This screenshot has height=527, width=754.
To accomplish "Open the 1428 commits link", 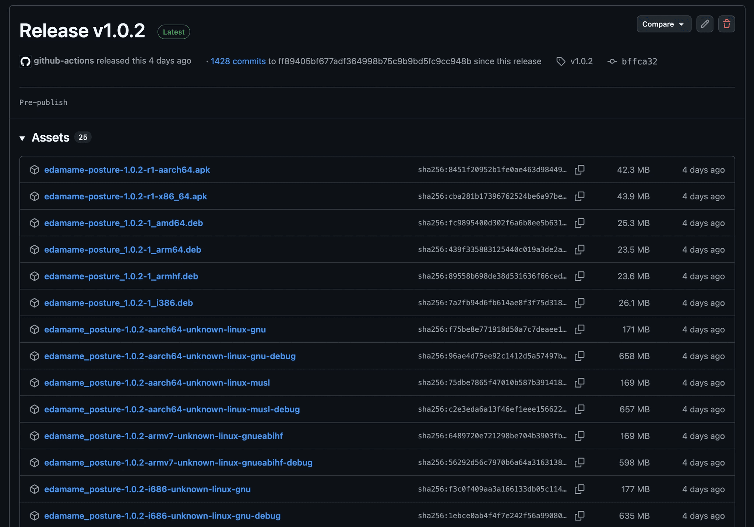I will (238, 61).
